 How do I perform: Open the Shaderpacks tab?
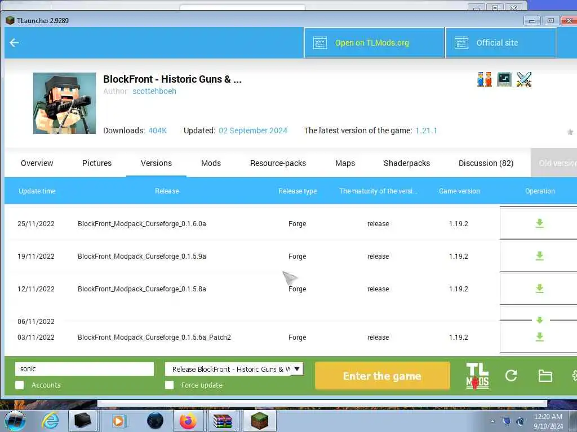click(407, 163)
